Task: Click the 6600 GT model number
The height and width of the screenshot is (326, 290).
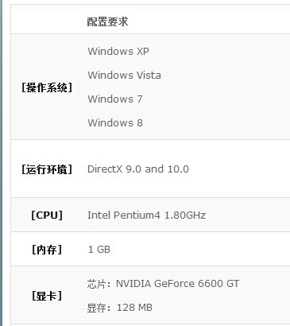Action: pos(218,284)
